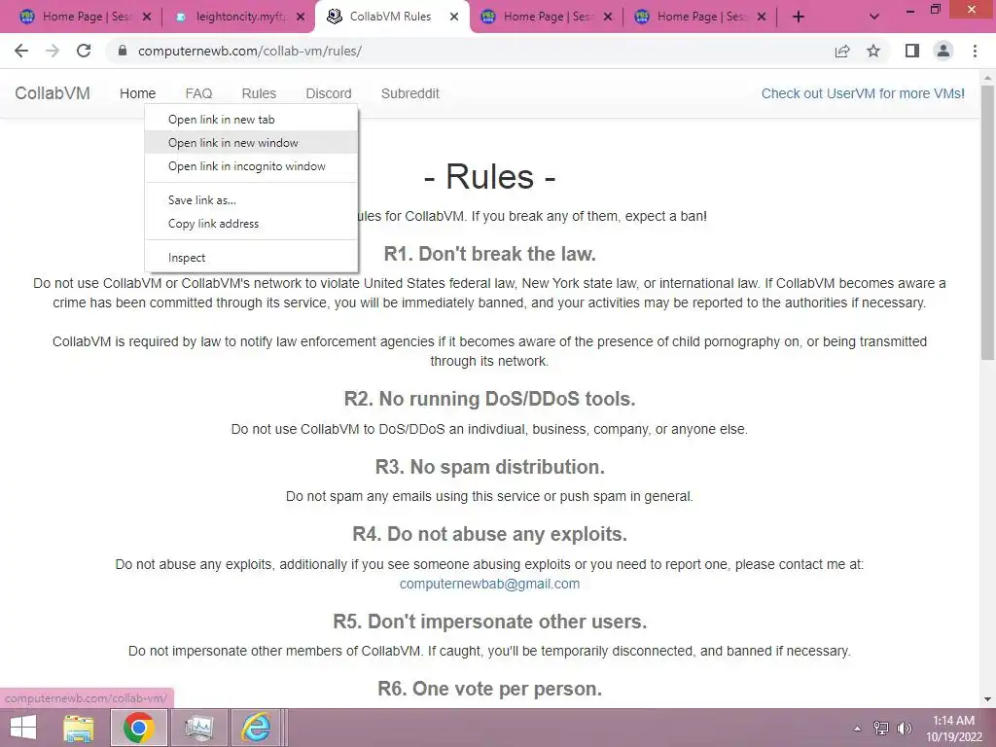Image resolution: width=996 pixels, height=747 pixels.
Task: Select Save link as... from context menu
Action: [252, 200]
